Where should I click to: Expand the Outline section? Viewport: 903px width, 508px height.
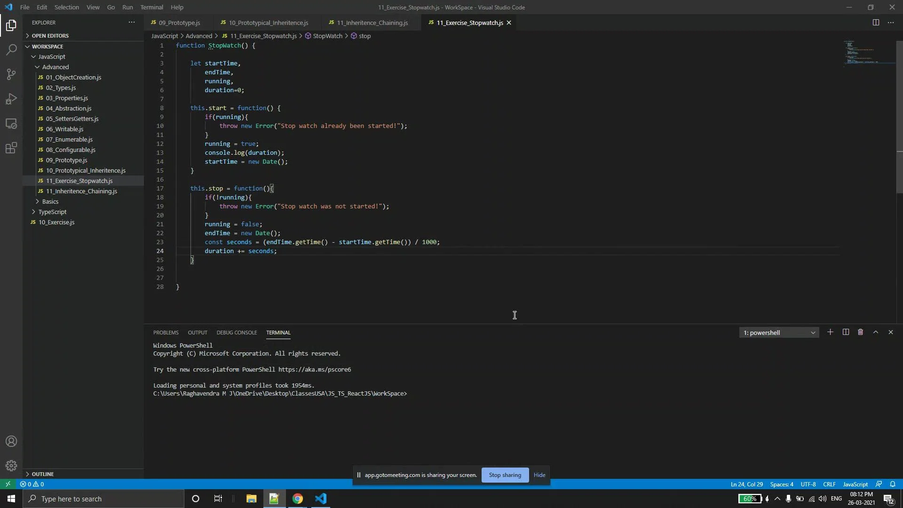(83, 474)
